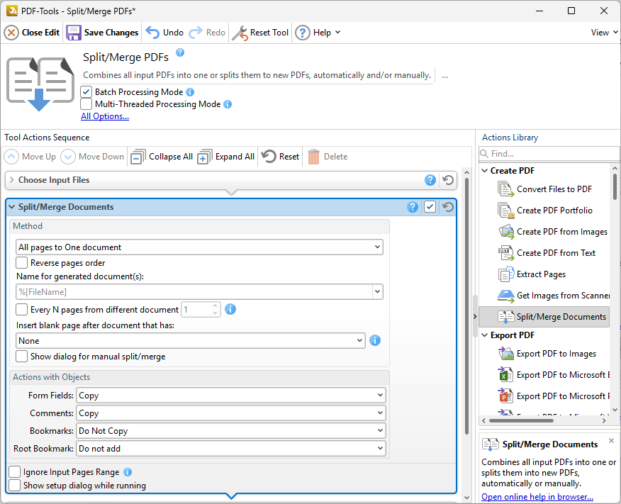Open the Bookmarks Do Not Copy dropdown
Viewport: 621px width, 504px height.
231,431
